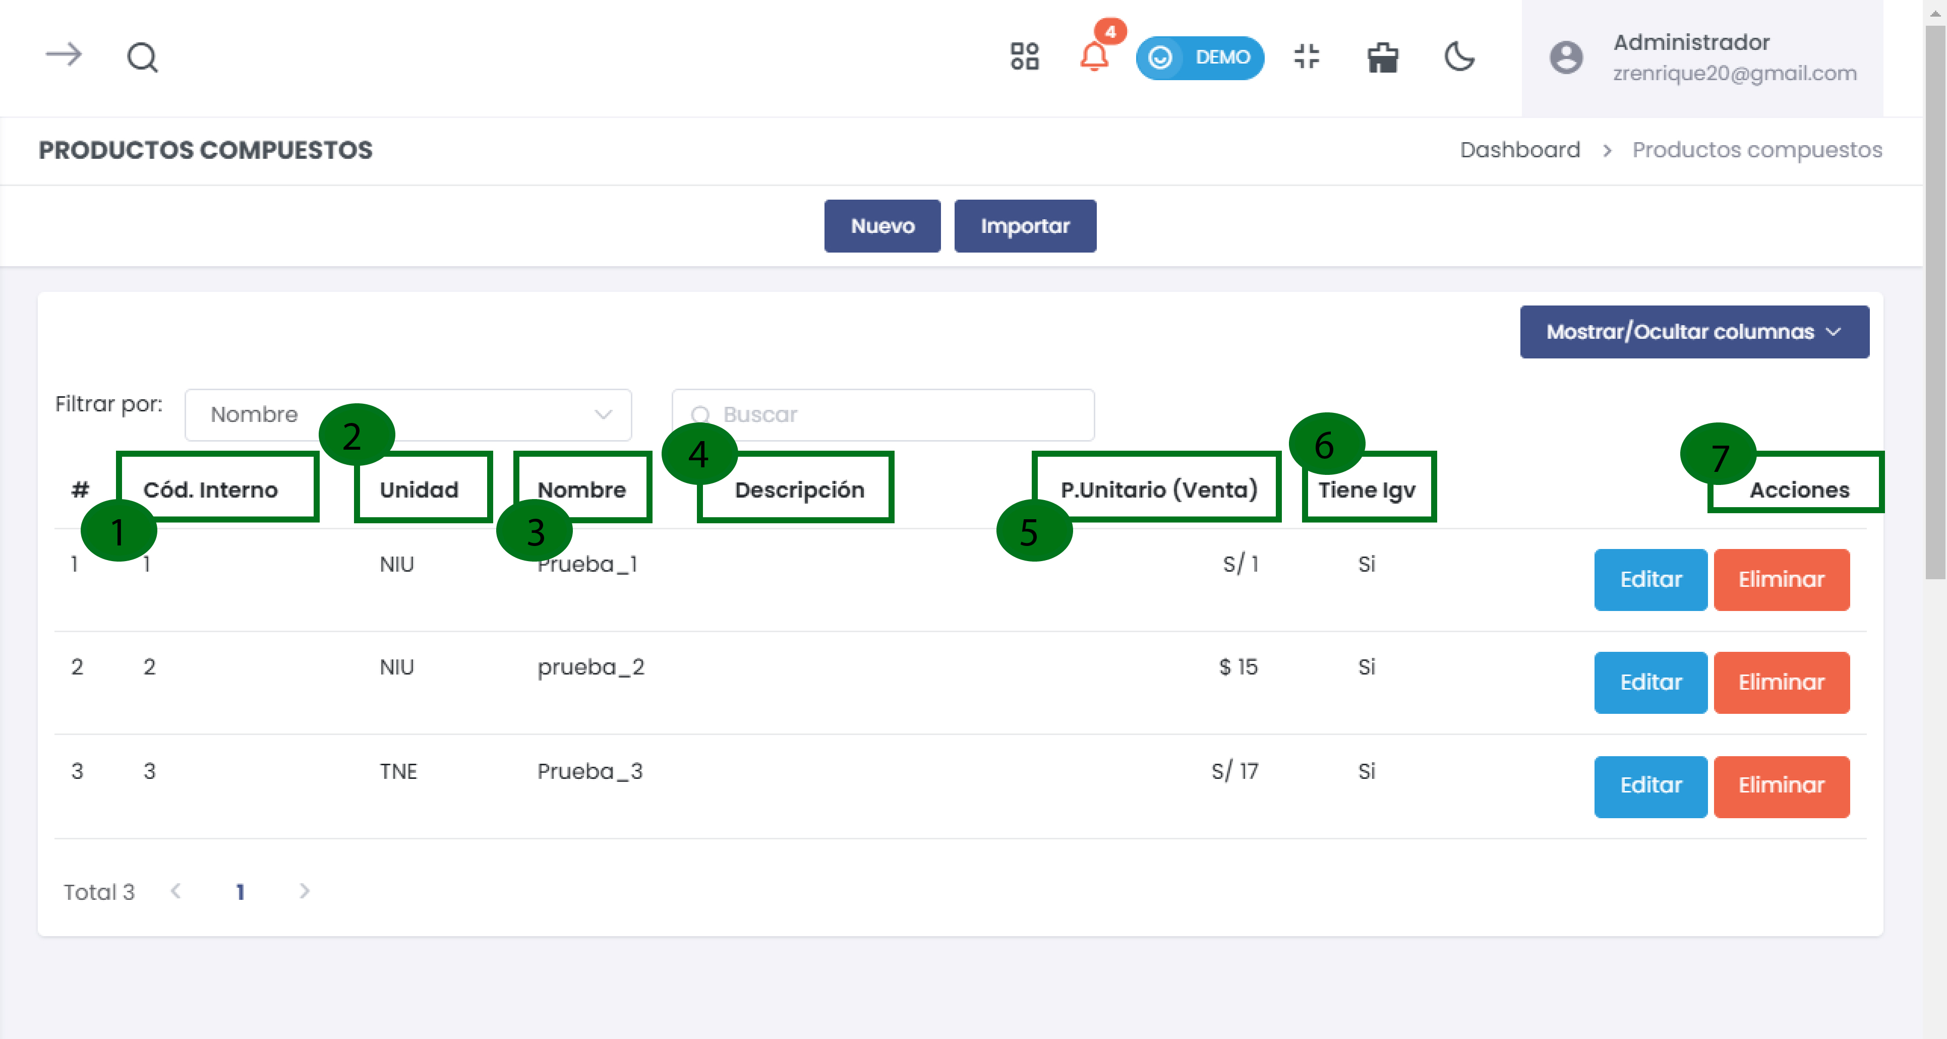The image size is (1947, 1039).
Task: Open the apps grid icon
Action: [x=1024, y=56]
